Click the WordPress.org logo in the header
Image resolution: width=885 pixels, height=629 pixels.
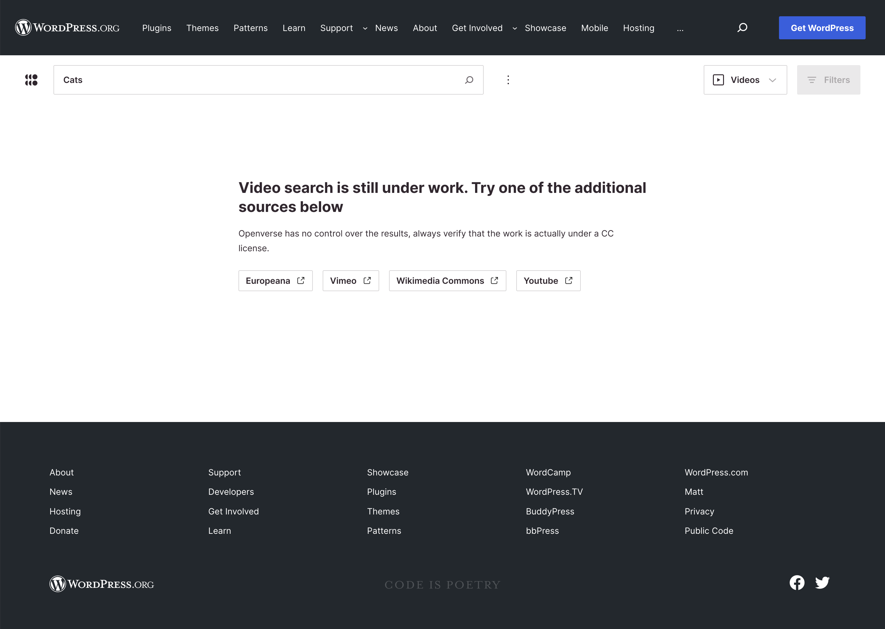pos(67,27)
